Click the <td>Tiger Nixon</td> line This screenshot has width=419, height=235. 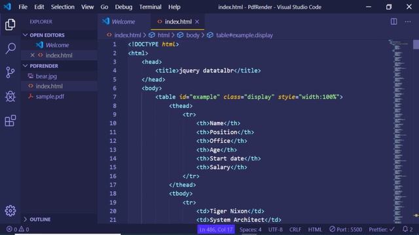[230, 211]
